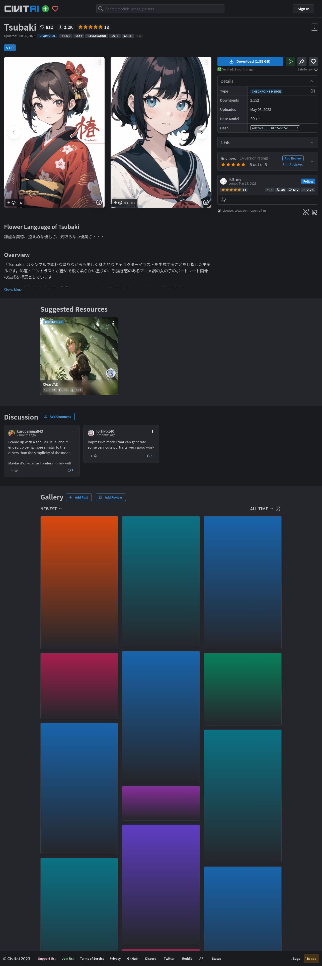The width and height of the screenshot is (322, 966).
Task: Follow user jkff_mv
Action: [308, 181]
